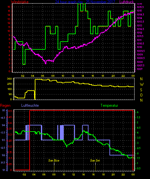150x179 pixels.
Task: Click compass letter N level with 360
Action: click(141, 79)
